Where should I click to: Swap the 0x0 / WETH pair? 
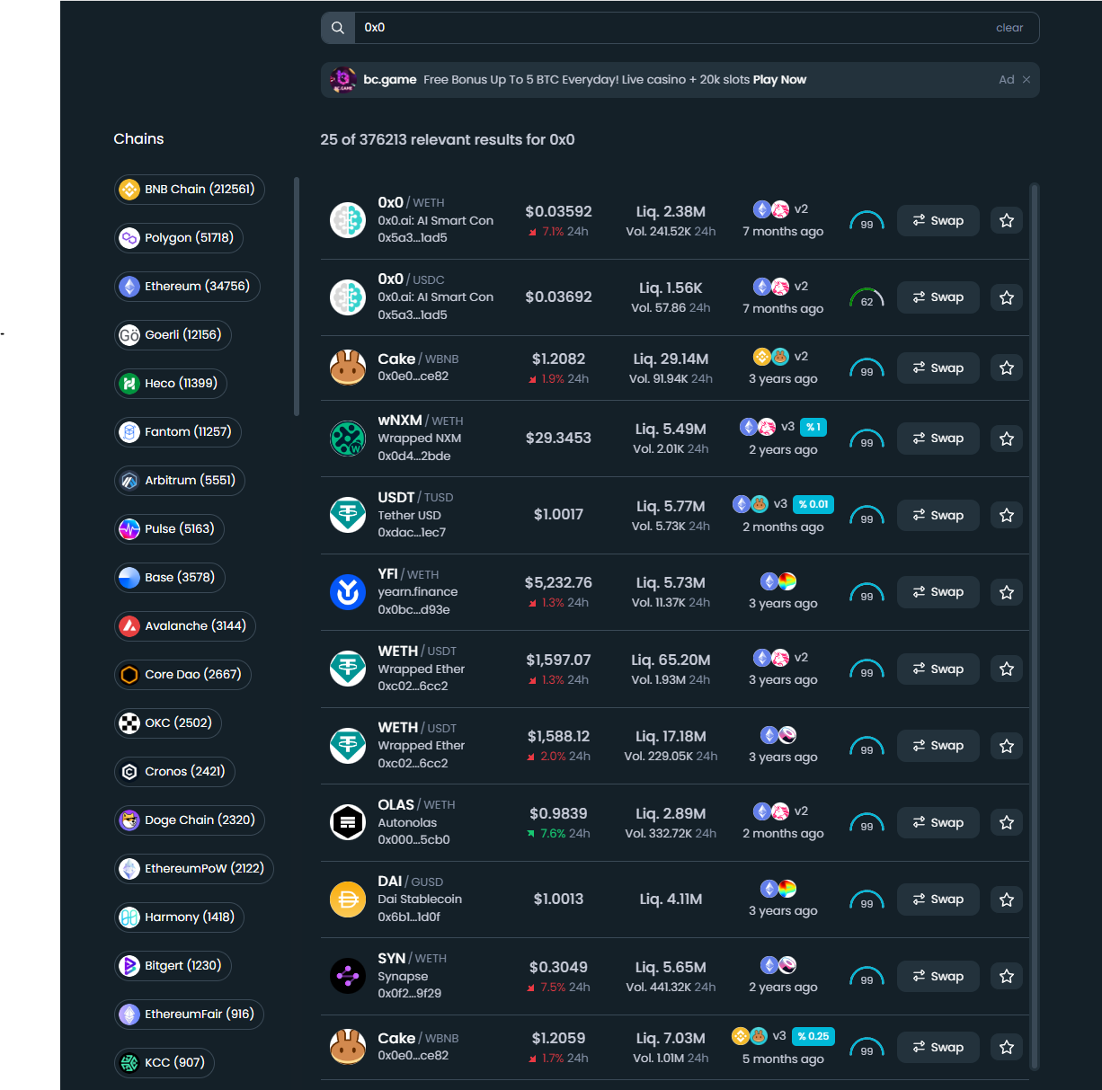coord(938,221)
